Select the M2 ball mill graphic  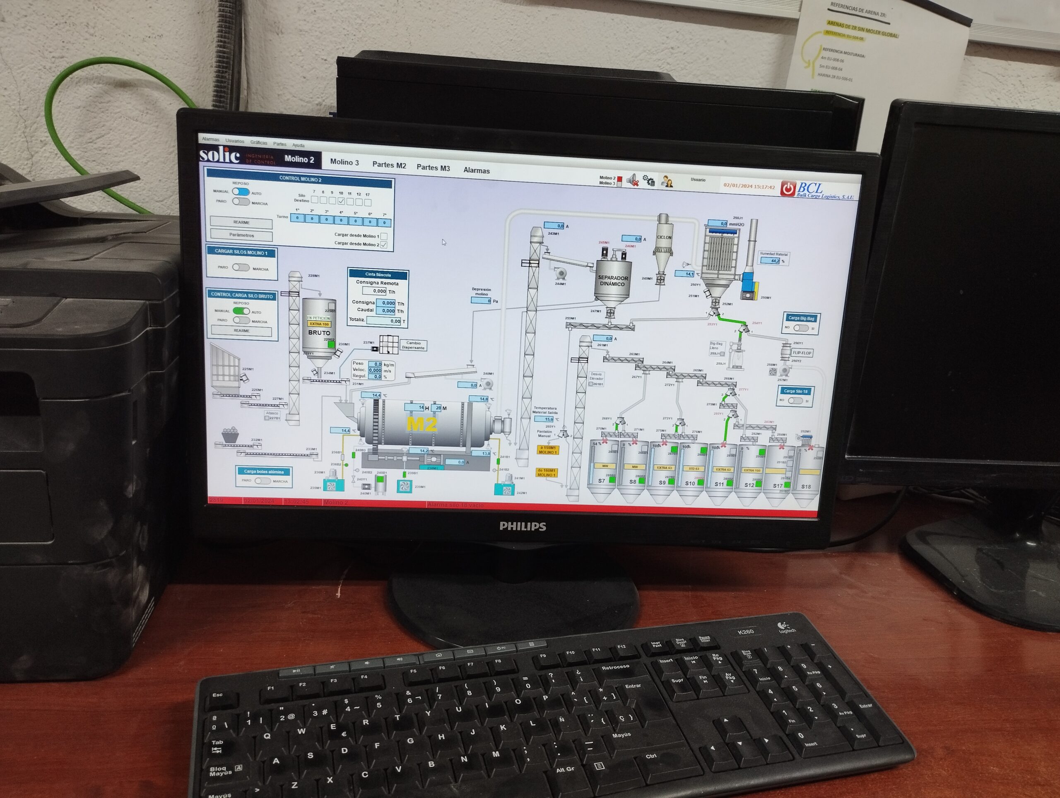pyautogui.click(x=424, y=424)
